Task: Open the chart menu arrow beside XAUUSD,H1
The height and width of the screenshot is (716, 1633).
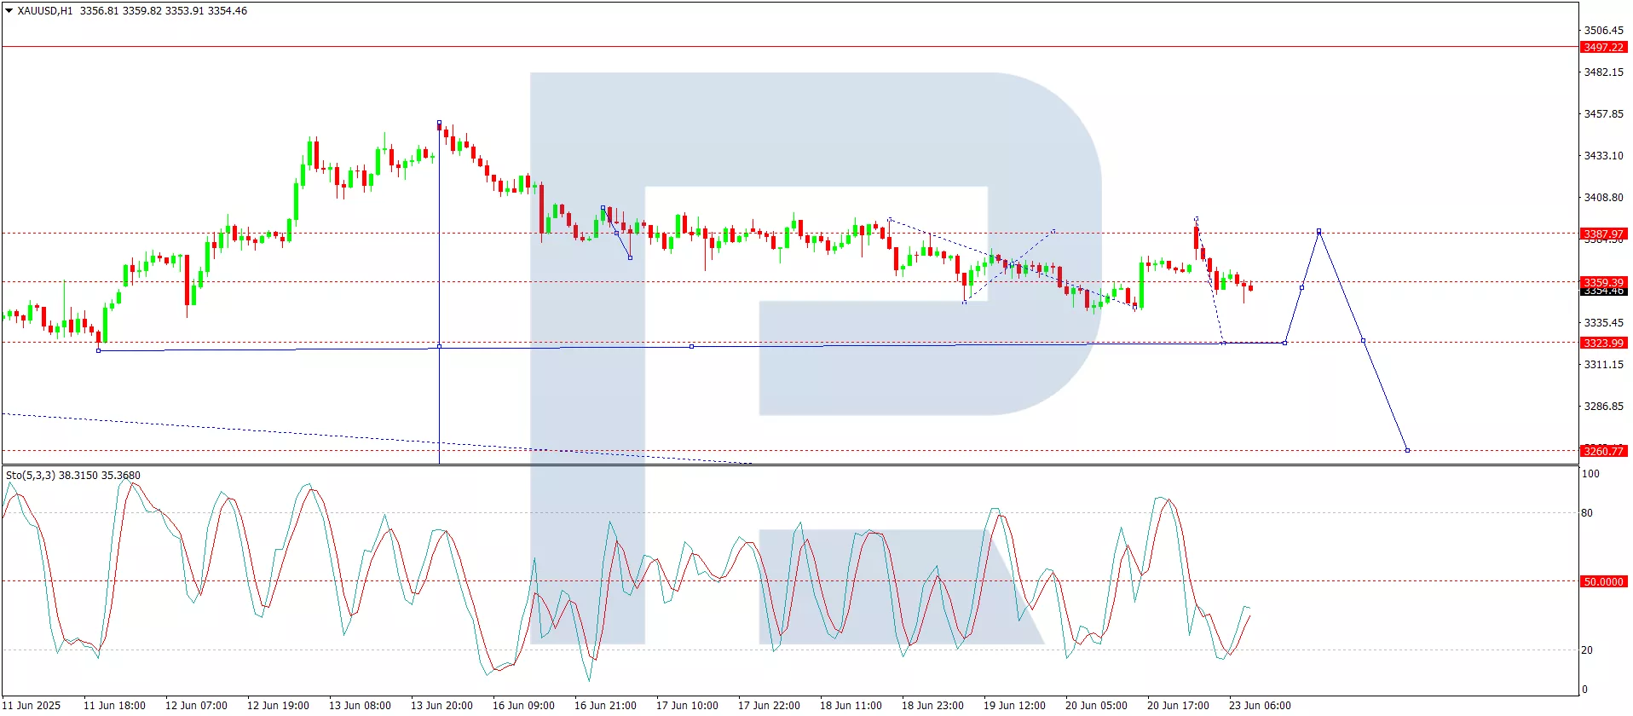Action: [x=9, y=11]
